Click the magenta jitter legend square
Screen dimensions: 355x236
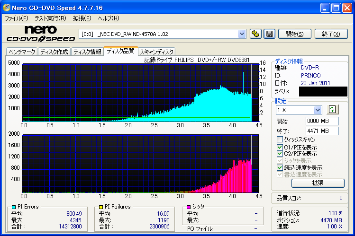[188, 207]
